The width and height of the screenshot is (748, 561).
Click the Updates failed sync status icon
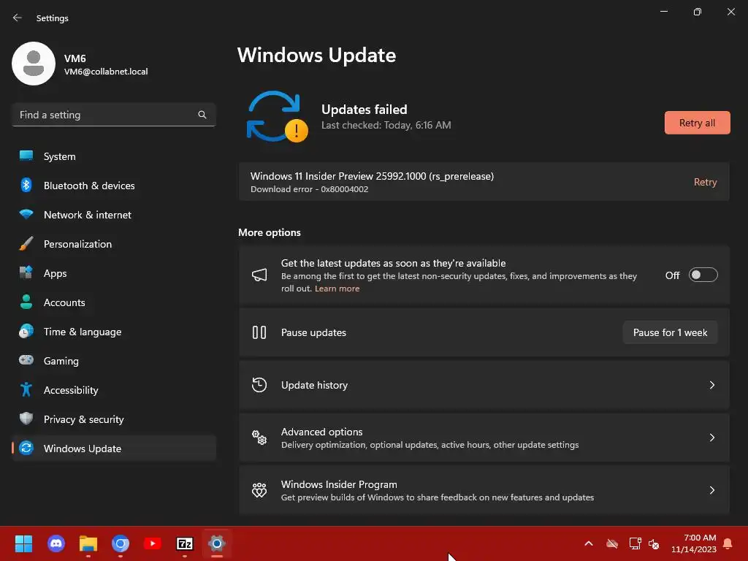pyautogui.click(x=277, y=117)
